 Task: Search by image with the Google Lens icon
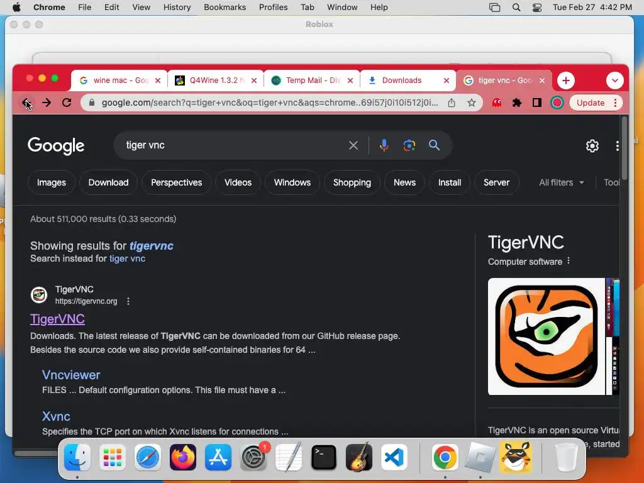[x=409, y=145]
